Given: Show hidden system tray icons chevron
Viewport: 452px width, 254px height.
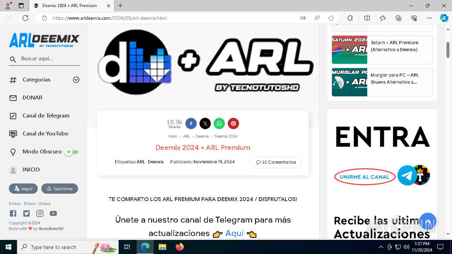Looking at the screenshot, I should coord(381,247).
